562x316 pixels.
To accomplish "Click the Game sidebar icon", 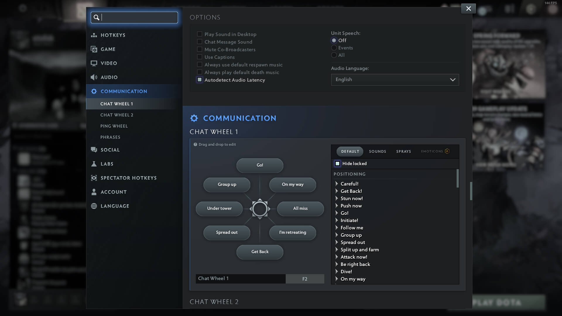I will [94, 49].
